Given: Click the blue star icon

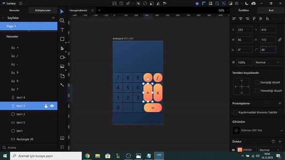Looking at the screenshot, I should tap(197, 4).
